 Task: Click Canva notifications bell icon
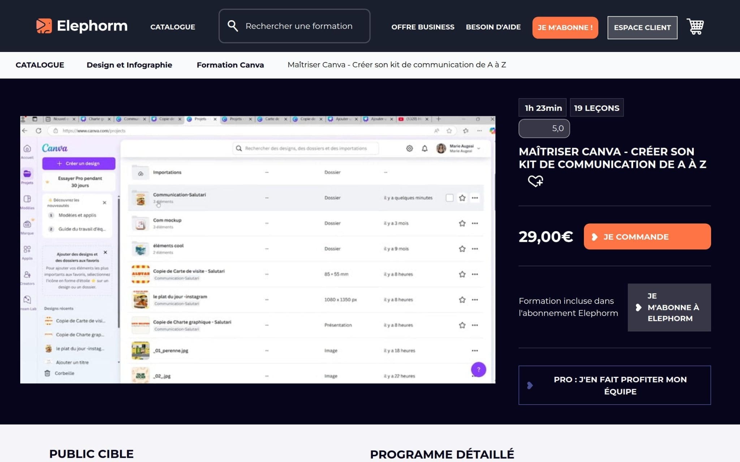(x=425, y=148)
